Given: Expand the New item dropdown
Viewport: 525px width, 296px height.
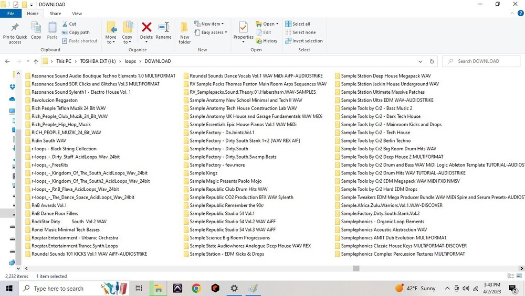Looking at the screenshot, I should 222,24.
